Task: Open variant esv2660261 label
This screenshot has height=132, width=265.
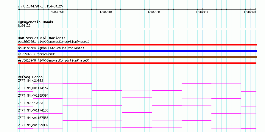Action: 54,42
